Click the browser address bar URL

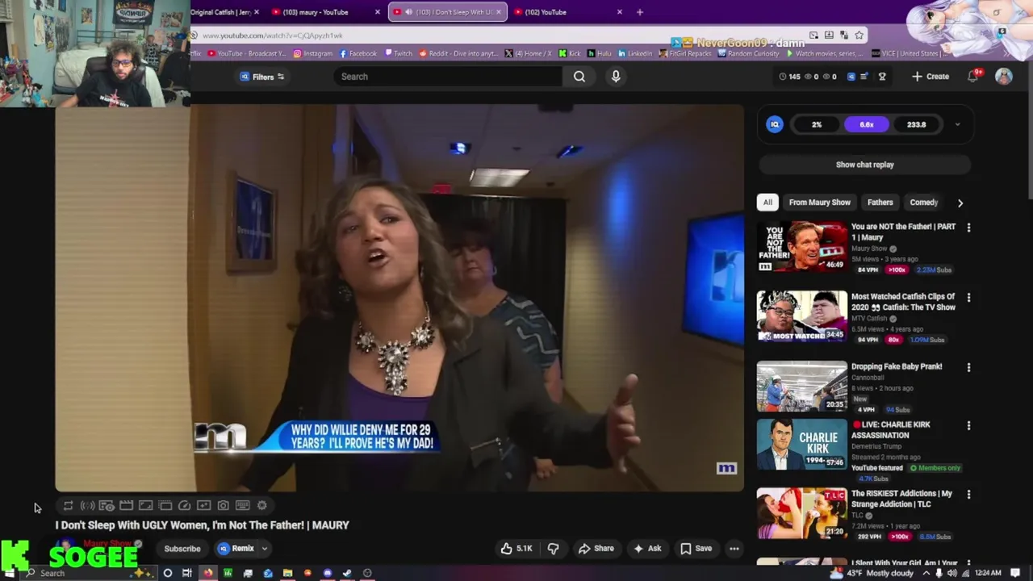pos(272,36)
